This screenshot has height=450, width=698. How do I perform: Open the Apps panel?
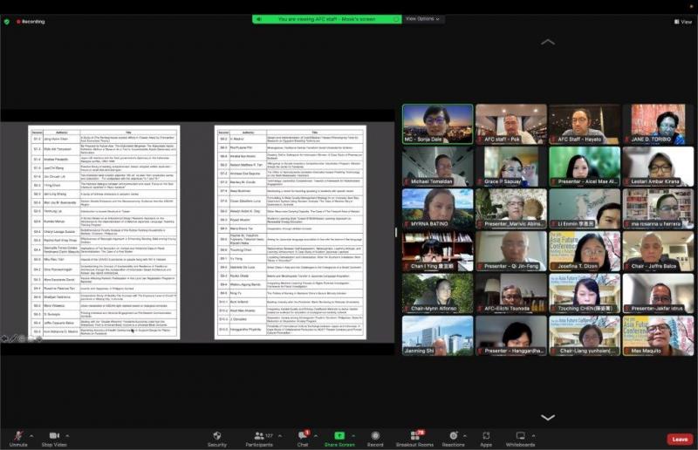pyautogui.click(x=486, y=437)
